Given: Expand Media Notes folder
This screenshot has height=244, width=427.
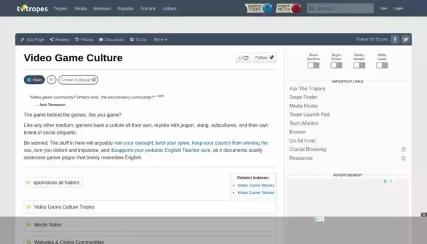Looking at the screenshot, I should pyautogui.click(x=150, y=225).
